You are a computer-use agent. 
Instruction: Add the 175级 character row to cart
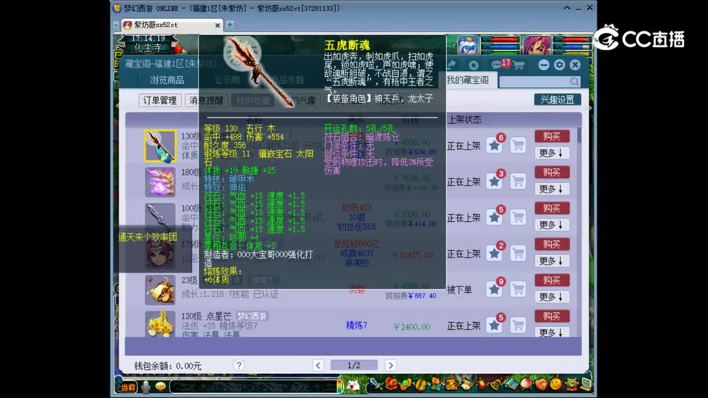[x=518, y=253]
